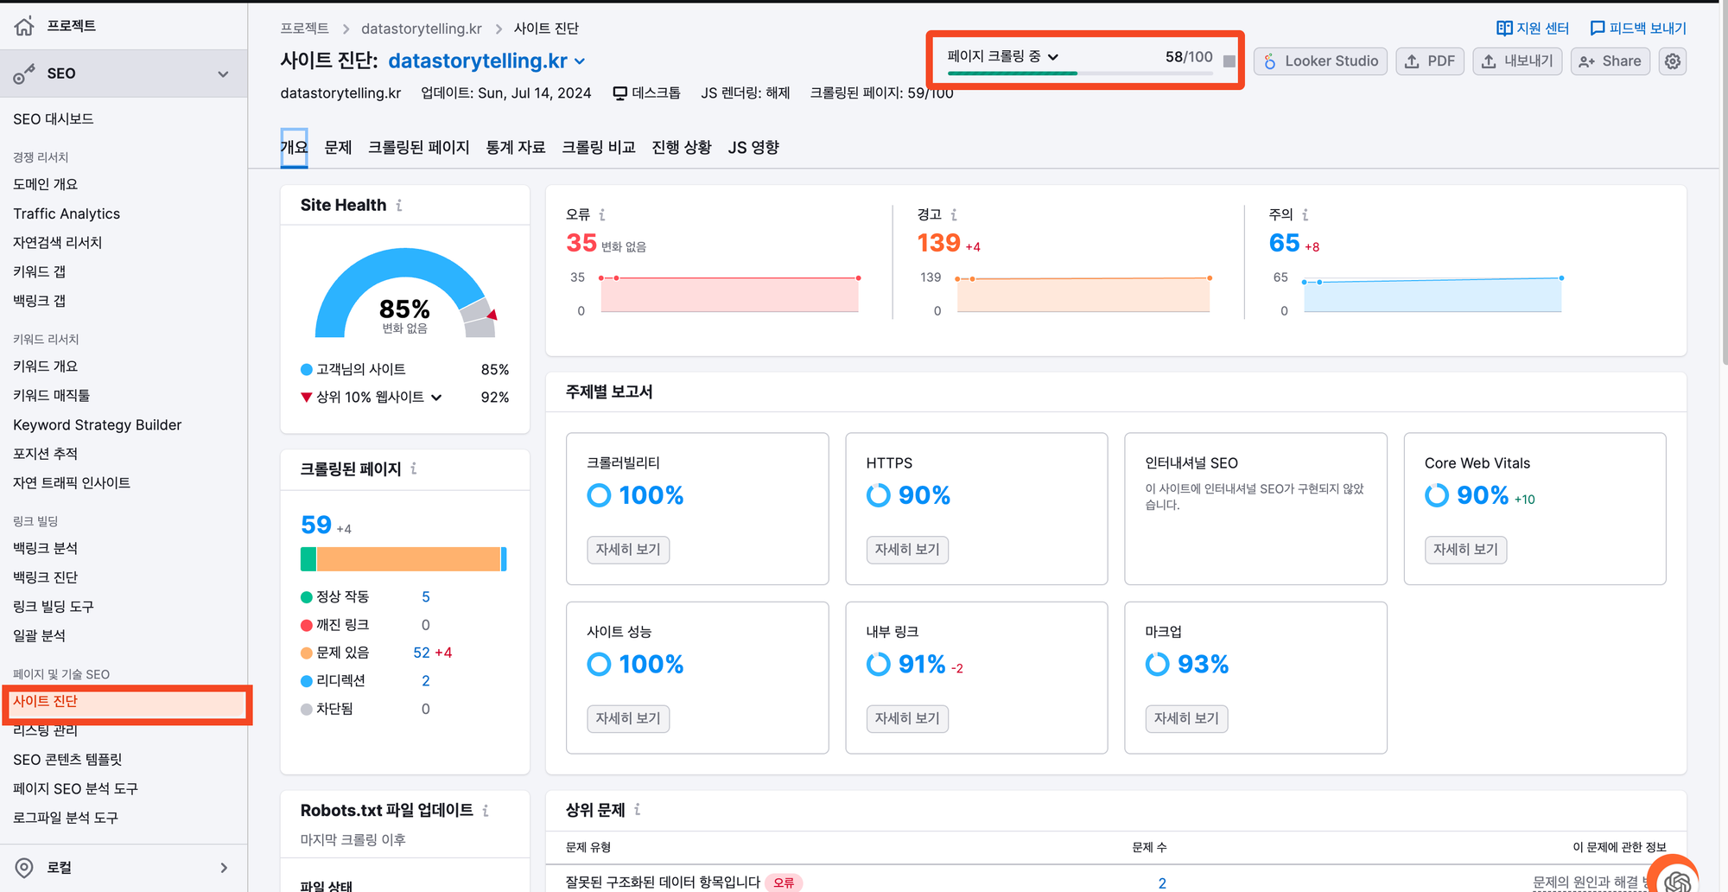Open Keyword Strategy Builder in sidebar
Screen dimensions: 1728x892
98,424
